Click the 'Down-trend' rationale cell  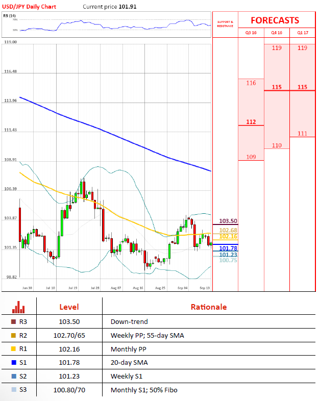[x=129, y=322]
